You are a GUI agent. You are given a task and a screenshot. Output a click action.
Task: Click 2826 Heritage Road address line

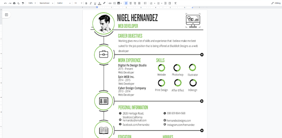[133, 114]
